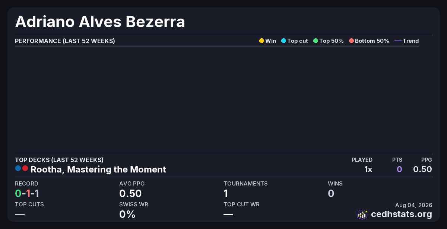Click the Top Decks (Last 52 Weeks) heading
447x229 pixels.
coord(59,160)
